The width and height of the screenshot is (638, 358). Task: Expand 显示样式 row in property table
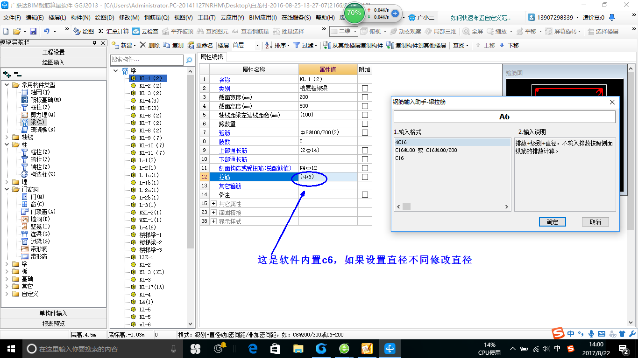(214, 221)
